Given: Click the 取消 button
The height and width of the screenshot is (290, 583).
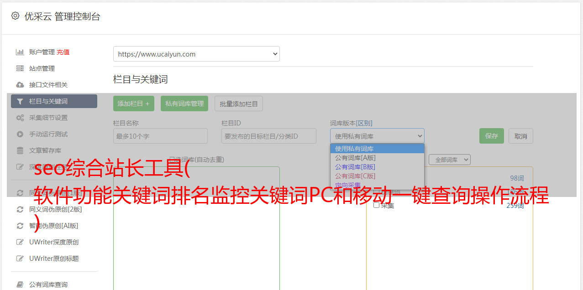Looking at the screenshot, I should pos(521,136).
